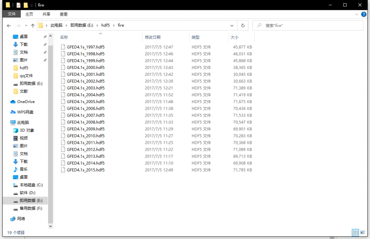Screen dimensions: 370x239
Task: Switch to the 查看 ribbon tab
Action: pos(63,14)
